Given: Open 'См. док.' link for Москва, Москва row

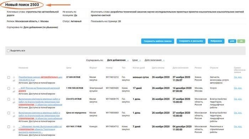Looking at the screenshot, I should click(x=238, y=88).
